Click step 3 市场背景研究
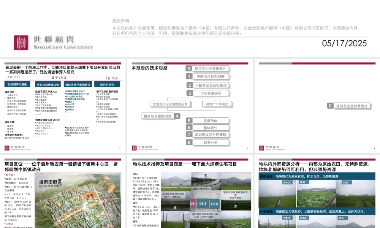Image resolution: width=380 pixels, height=228 pixels. coord(207,93)
